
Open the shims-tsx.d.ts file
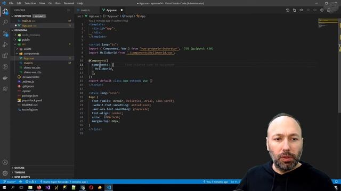(x=43, y=68)
